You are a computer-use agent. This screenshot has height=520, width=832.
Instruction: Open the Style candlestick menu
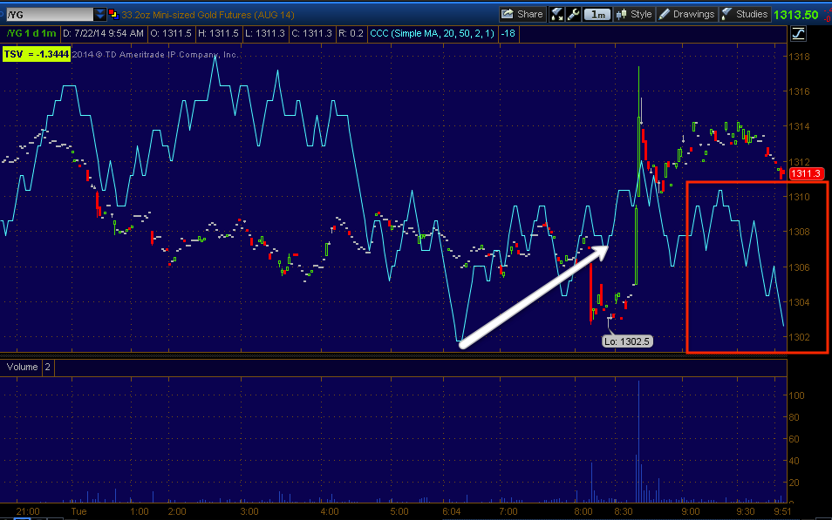click(634, 14)
